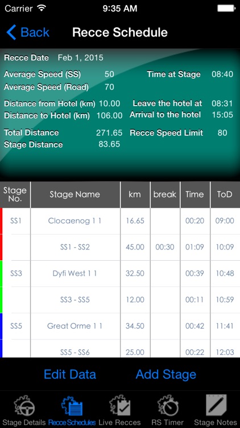Tap the Stage Name column header

pyautogui.click(x=75, y=195)
